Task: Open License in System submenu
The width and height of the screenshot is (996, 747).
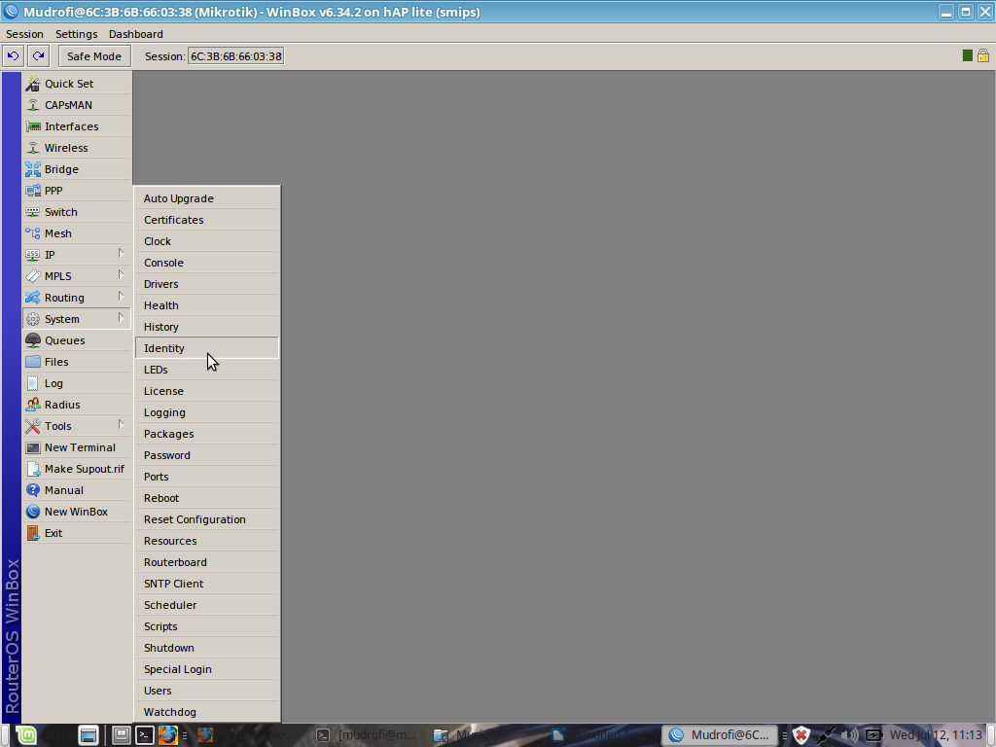Action: [207, 391]
